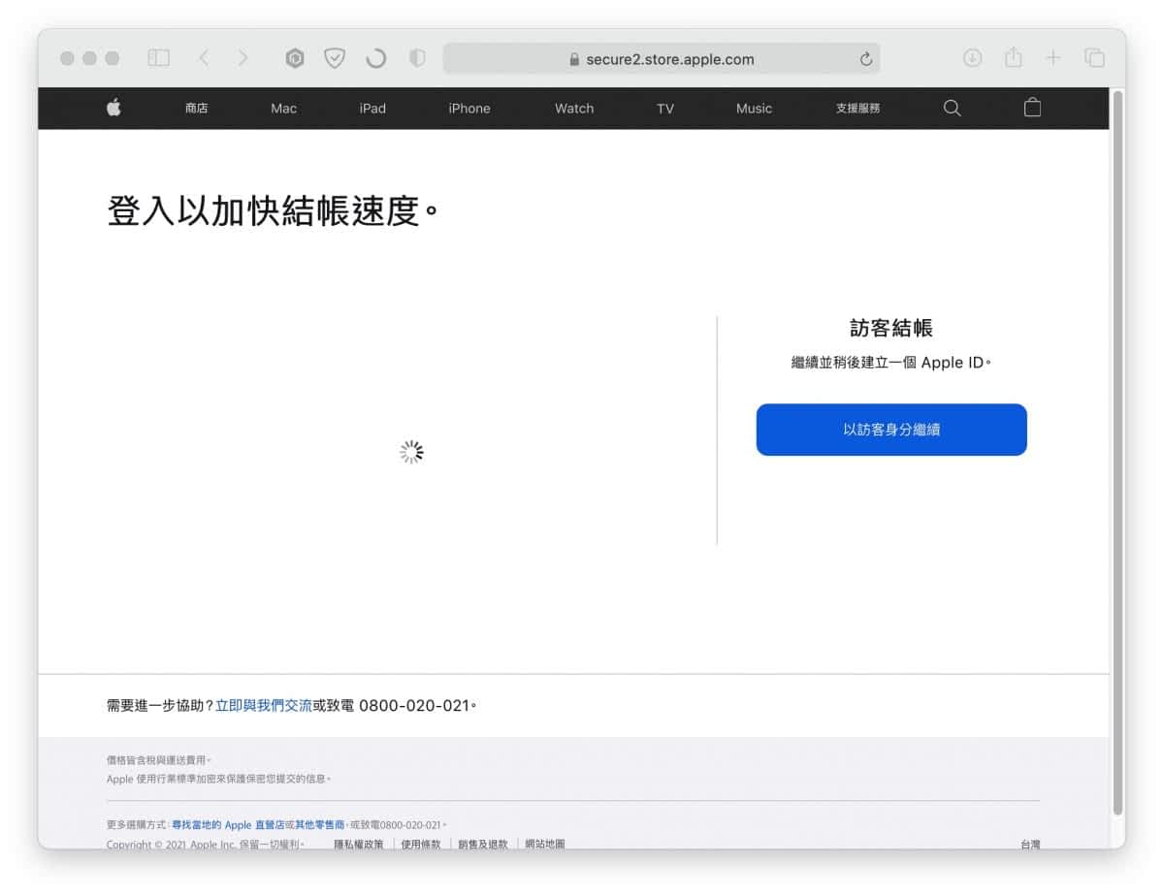Image resolution: width=1164 pixels, height=896 pixels.
Task: Click the 立即與我們交流 link
Action: coord(264,705)
